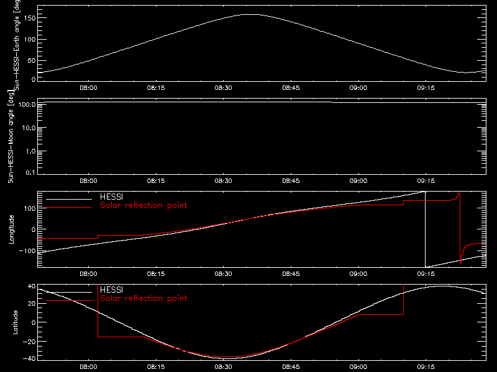Choose the 08:00 label under Longitude plot

coord(88,273)
